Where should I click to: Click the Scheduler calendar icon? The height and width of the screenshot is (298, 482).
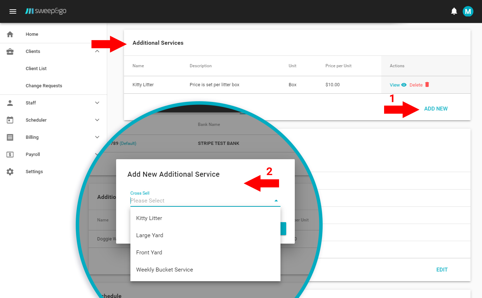[x=10, y=120]
